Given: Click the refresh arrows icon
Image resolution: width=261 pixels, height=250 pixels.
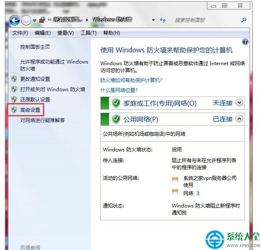Looking at the screenshot, I should coord(163,20).
